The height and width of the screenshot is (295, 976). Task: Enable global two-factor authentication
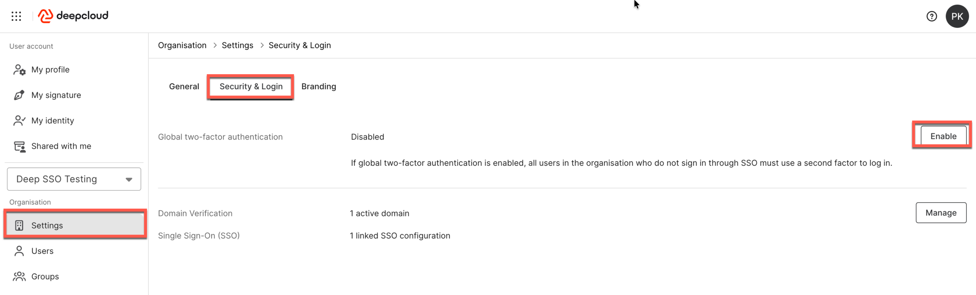(943, 136)
